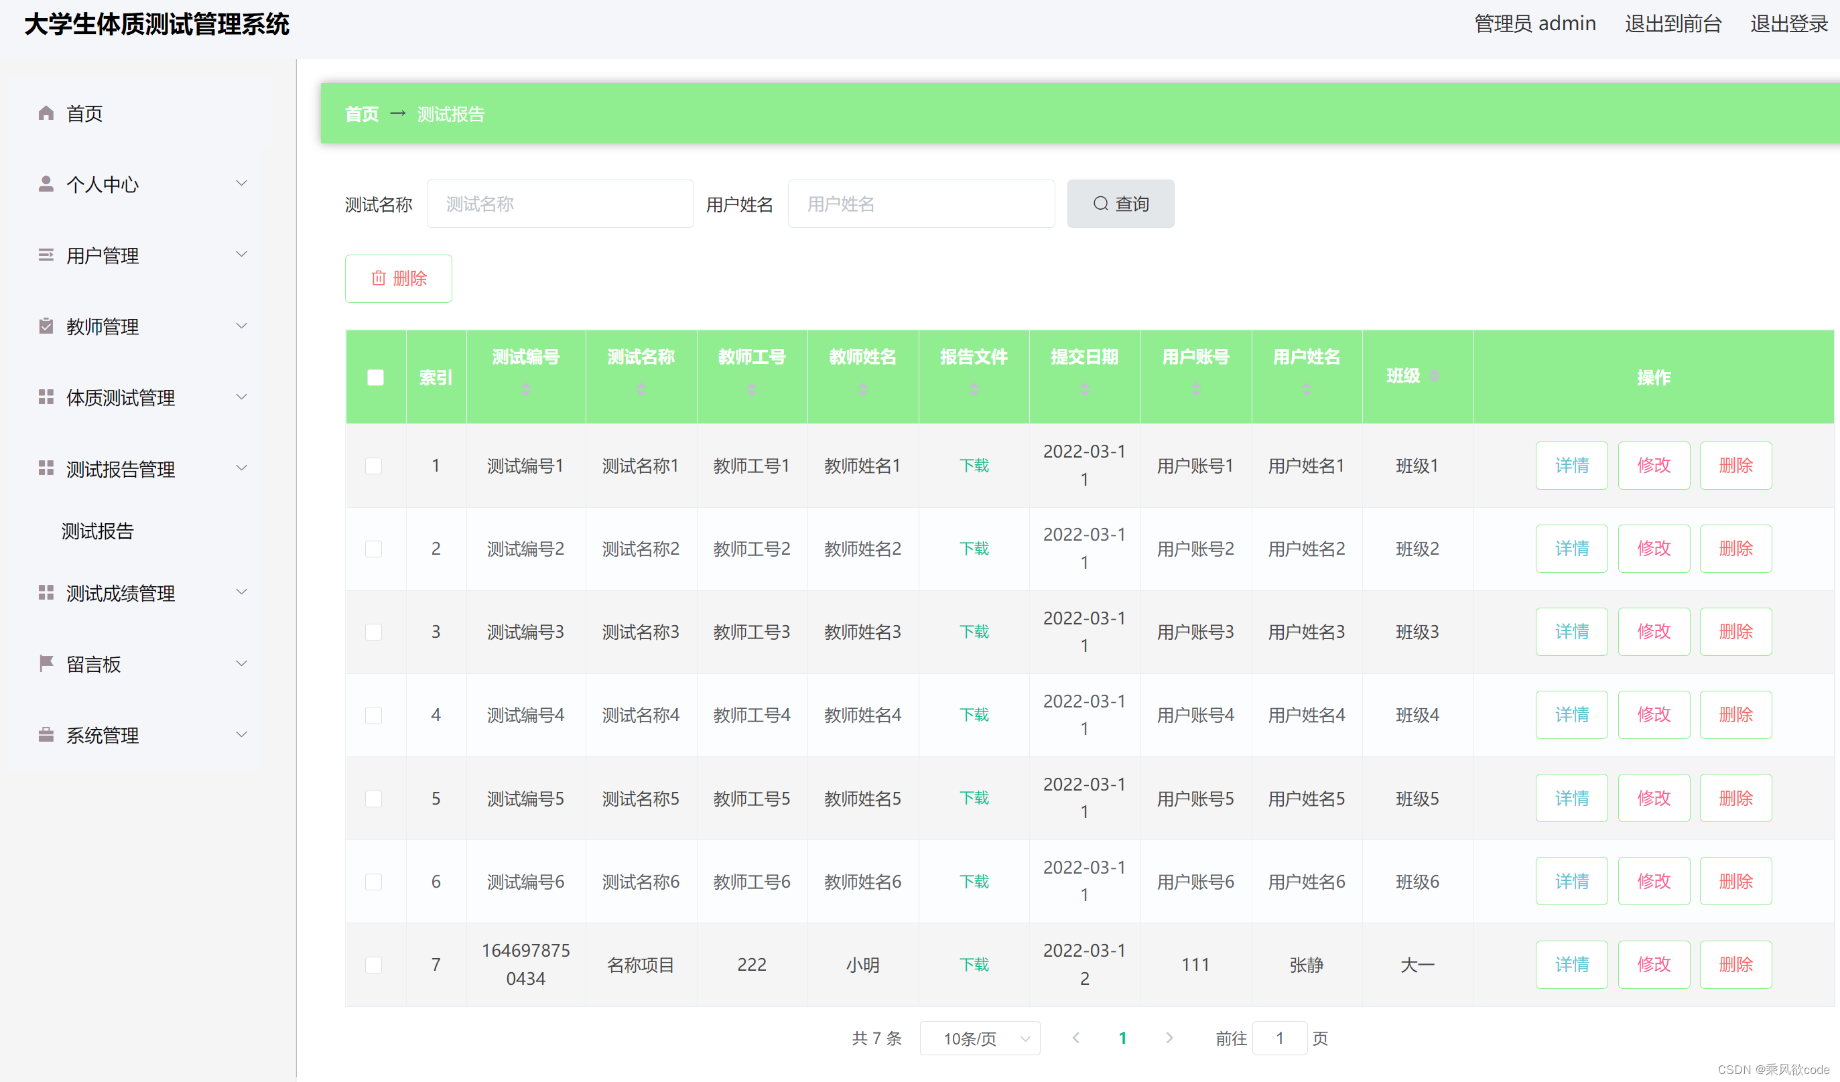Click the grid icon beside 体质测试管理

[46, 397]
